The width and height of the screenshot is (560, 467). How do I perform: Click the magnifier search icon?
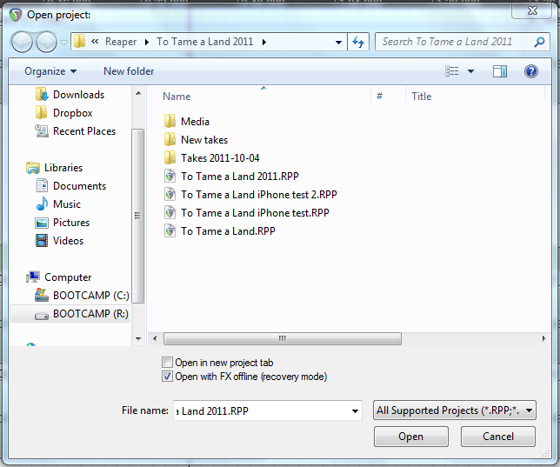pos(539,42)
